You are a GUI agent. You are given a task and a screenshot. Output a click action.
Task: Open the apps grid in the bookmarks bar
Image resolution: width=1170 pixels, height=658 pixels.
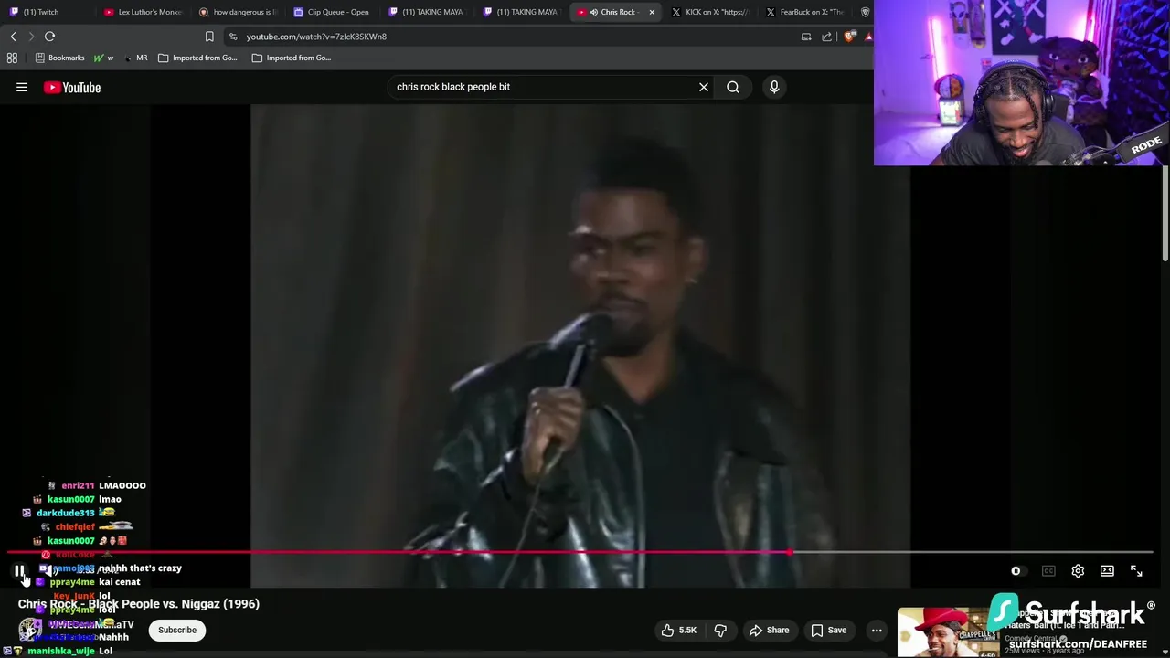[12, 58]
